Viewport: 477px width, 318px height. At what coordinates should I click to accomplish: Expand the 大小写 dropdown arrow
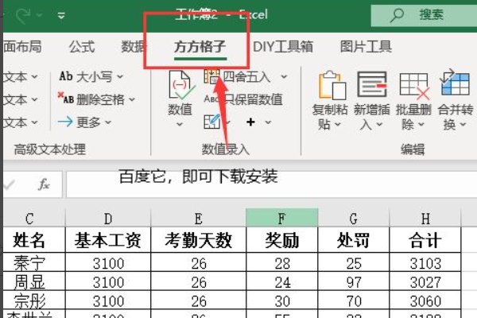(x=120, y=76)
